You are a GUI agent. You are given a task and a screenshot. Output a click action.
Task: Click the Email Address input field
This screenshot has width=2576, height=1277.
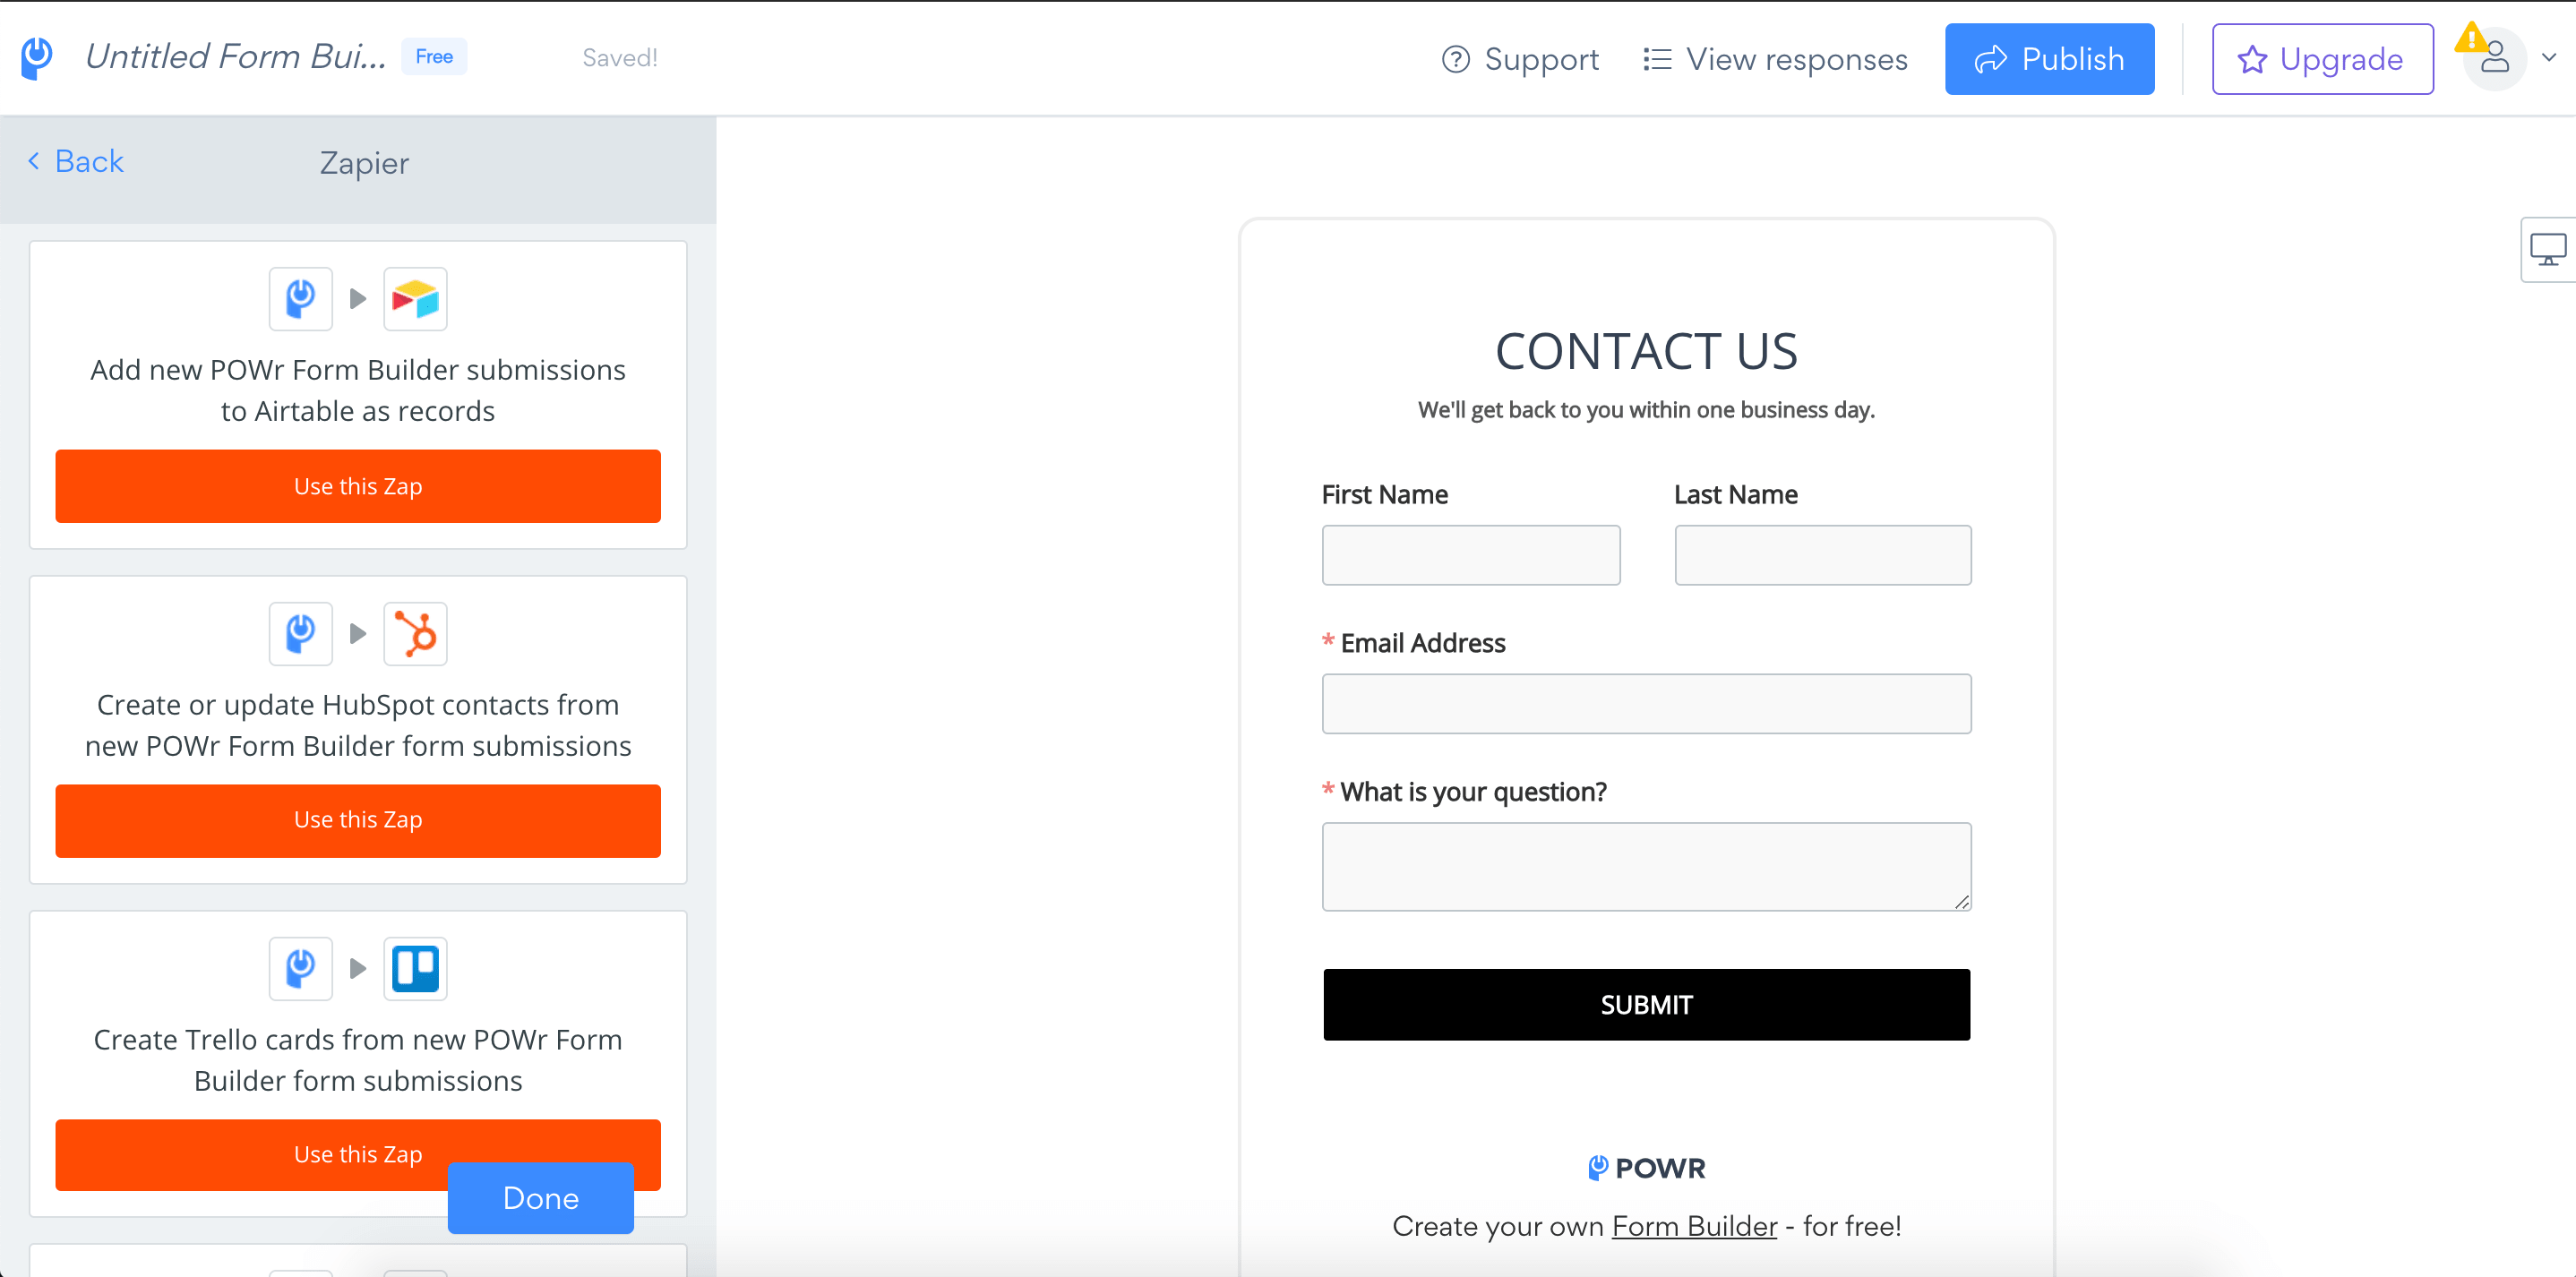[1645, 704]
